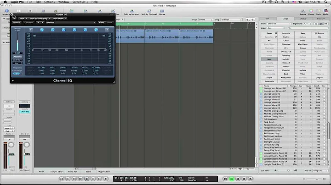Select the FX view button in loop browser
The image size is (331, 185).
click(325, 24)
